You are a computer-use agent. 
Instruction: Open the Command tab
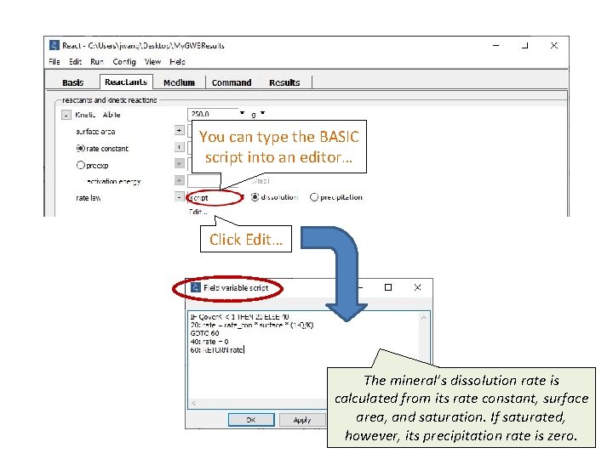[232, 82]
